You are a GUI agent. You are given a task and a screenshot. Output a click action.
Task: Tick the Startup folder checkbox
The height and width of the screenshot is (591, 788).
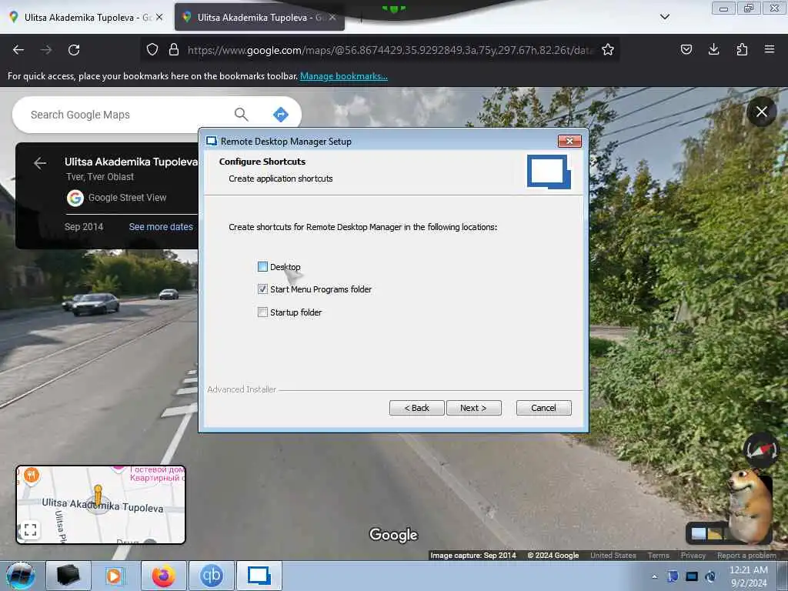(x=262, y=312)
